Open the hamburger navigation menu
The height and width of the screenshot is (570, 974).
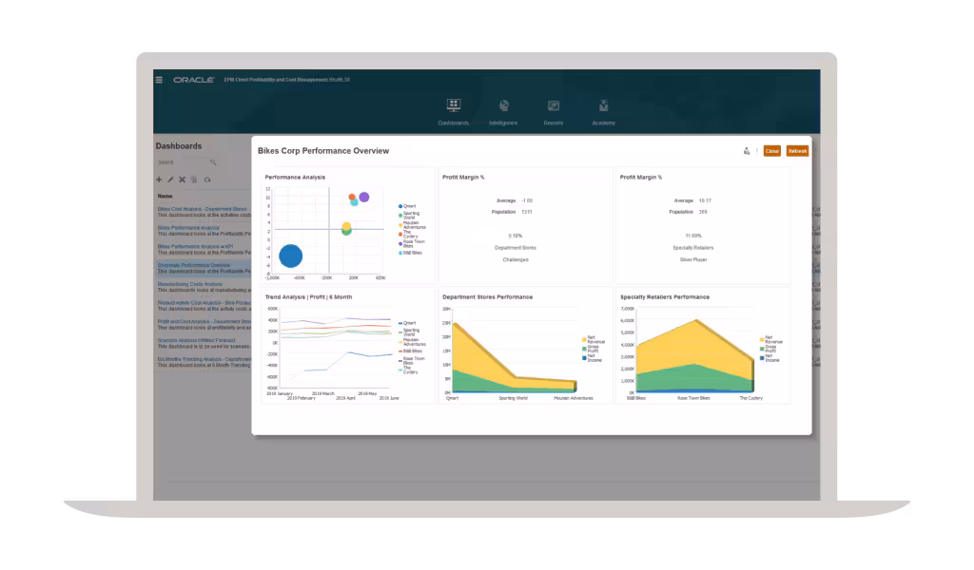click(x=159, y=80)
